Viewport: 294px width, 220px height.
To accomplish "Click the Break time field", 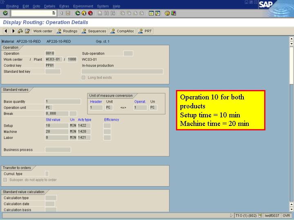I will 57,113.
